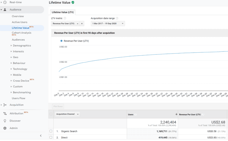Open the acquisition date range dropdown
228x141 pixels.
[108, 23]
